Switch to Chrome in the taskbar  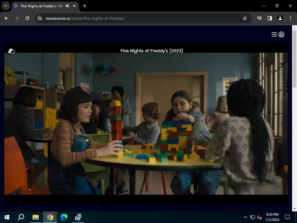[x=50, y=217]
